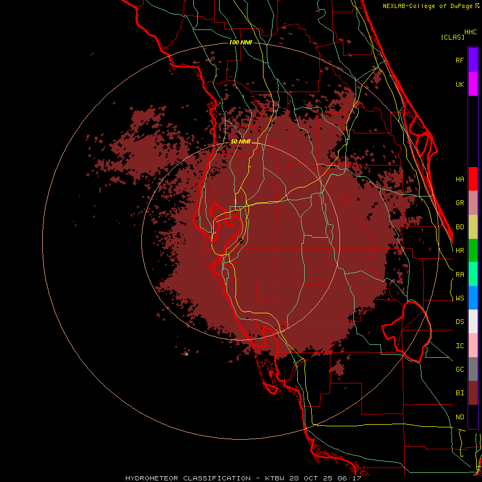Click the ND black legend swatch
This screenshot has height=482, width=482.
473,417
